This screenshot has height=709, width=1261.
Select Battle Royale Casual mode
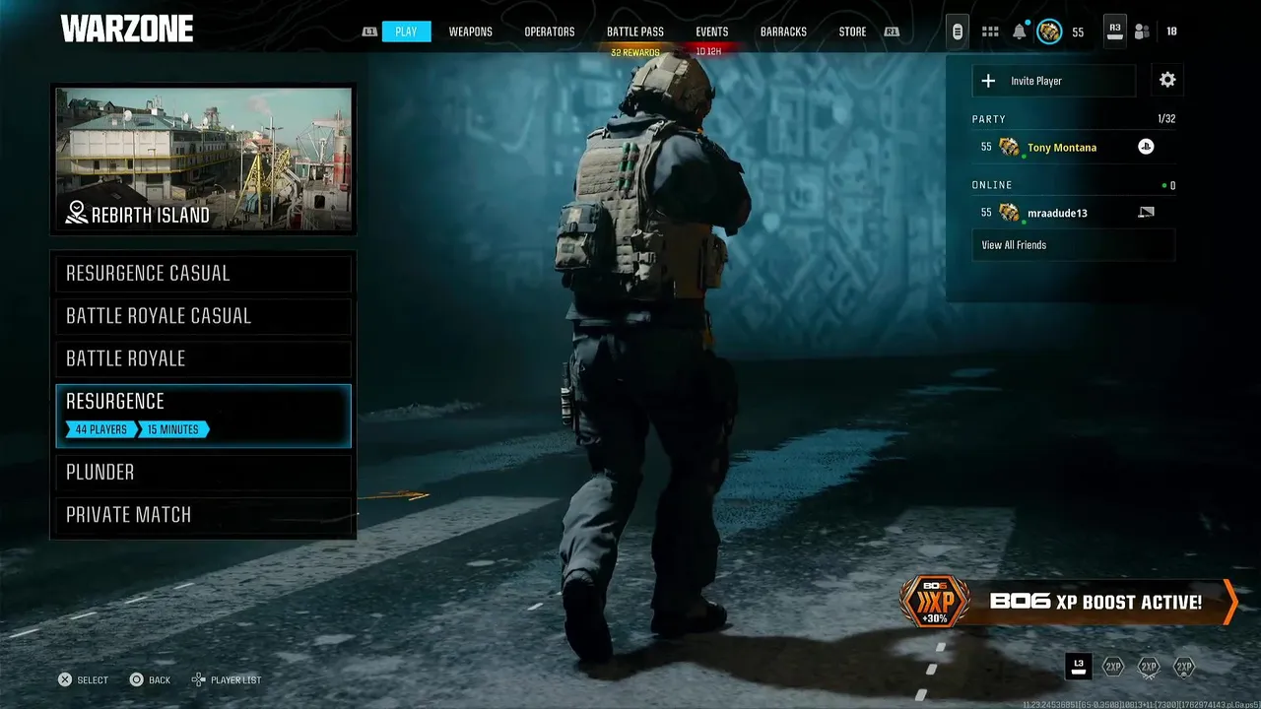pos(204,316)
